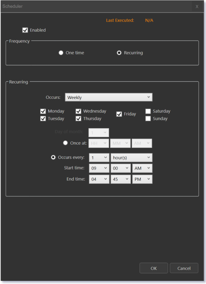Toggle the Enabled checkbox

point(25,30)
